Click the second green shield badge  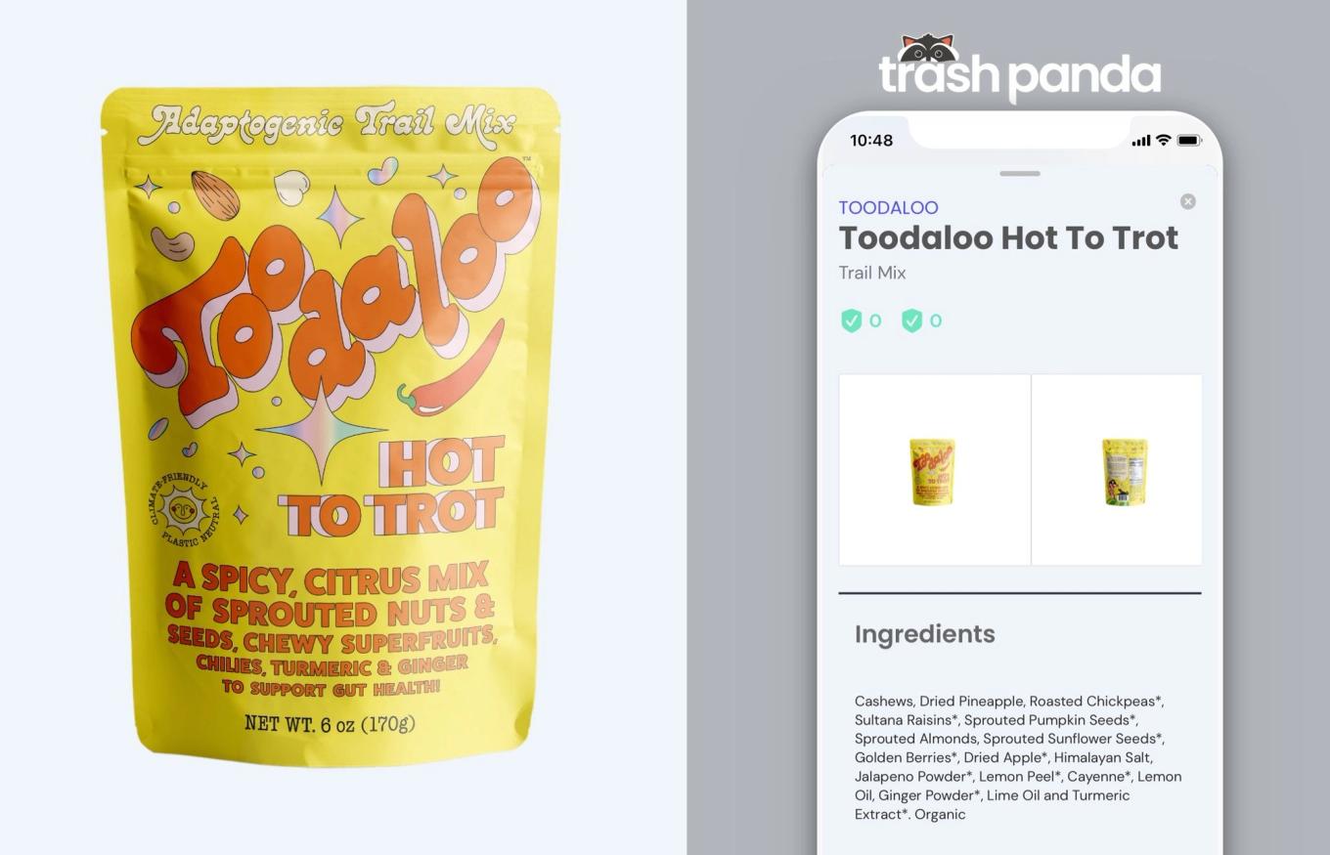(911, 321)
